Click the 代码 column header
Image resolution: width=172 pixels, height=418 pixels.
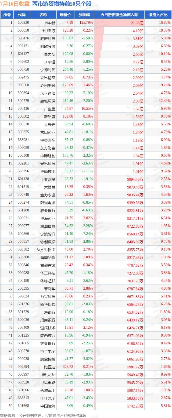click(x=21, y=15)
